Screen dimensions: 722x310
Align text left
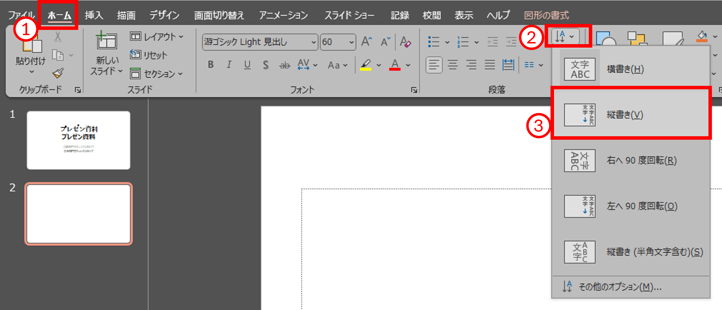tap(434, 65)
